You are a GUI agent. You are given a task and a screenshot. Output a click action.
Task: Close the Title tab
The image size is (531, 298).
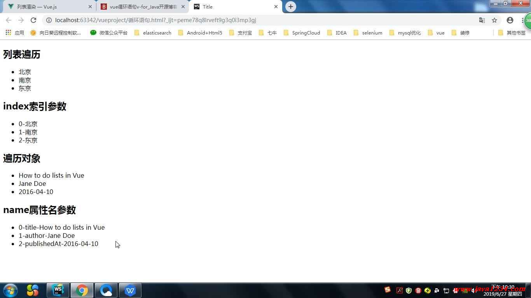coord(276,7)
